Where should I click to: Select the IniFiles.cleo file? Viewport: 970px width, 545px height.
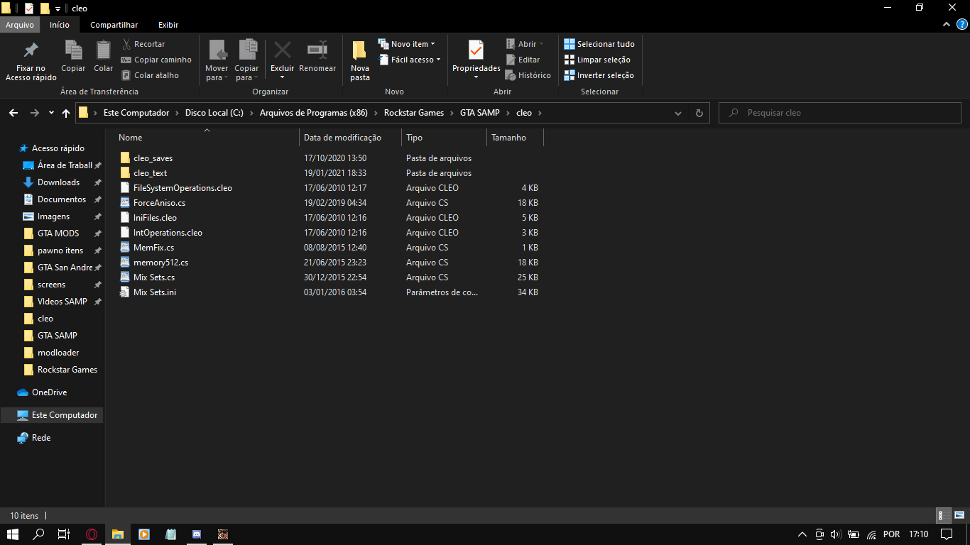155,218
